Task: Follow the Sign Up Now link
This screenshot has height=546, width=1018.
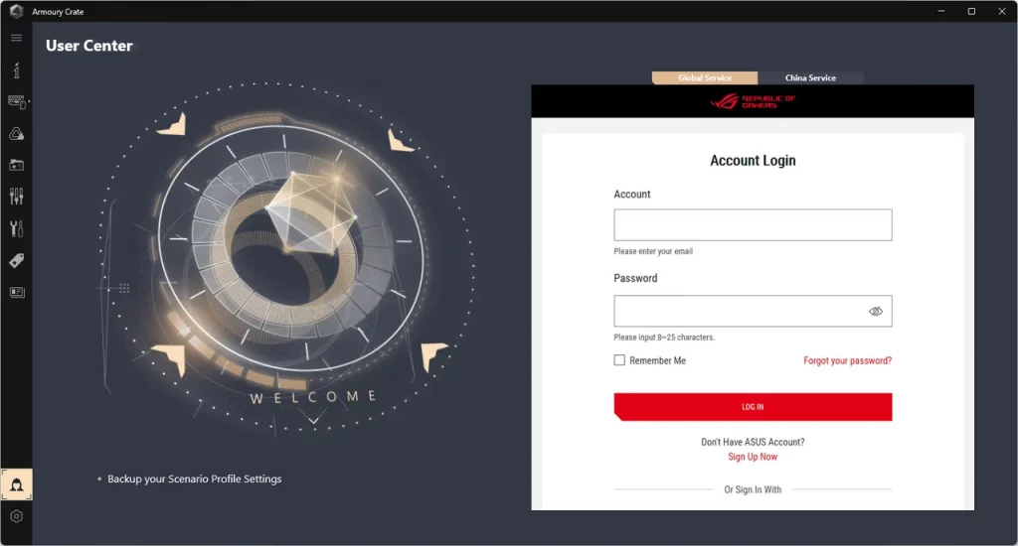Action: [753, 457]
